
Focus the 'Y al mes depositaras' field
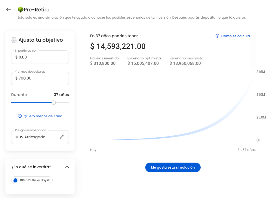[40, 78]
